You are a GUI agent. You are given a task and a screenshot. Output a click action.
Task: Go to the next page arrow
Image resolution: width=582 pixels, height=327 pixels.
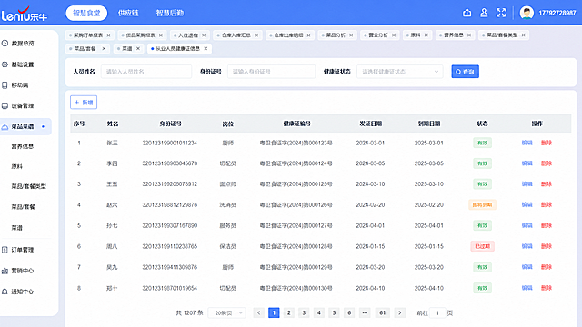point(400,312)
